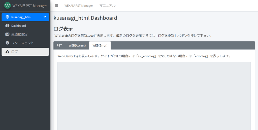This screenshot has width=258, height=130.
Task: Select the ログ sidebar item
Action: (25, 52)
